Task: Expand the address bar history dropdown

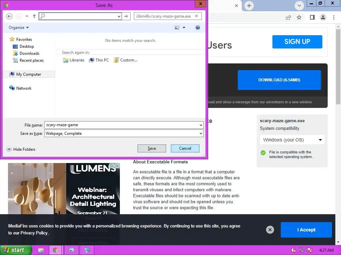Action: point(119,16)
